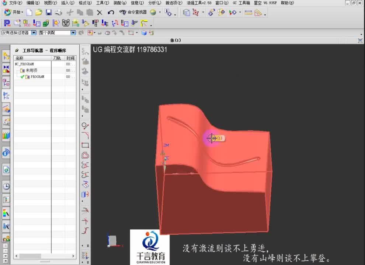Click the panda face icon
This screenshot has width=365, height=265.
point(66,23)
